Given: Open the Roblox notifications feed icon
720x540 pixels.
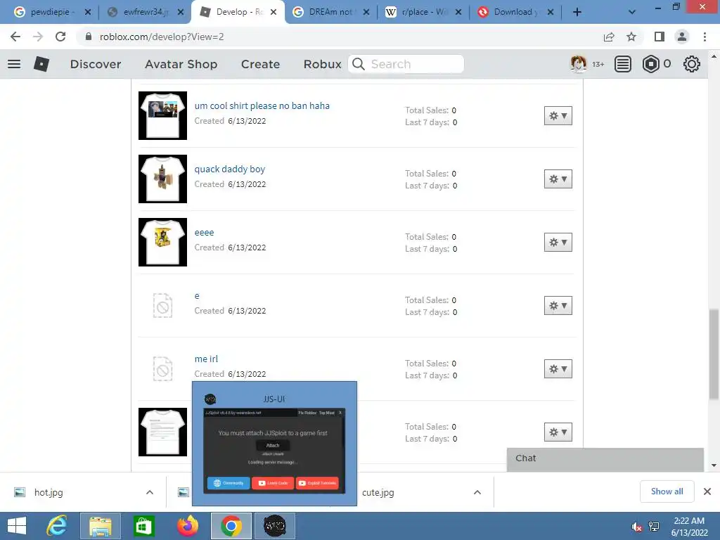Looking at the screenshot, I should point(623,64).
